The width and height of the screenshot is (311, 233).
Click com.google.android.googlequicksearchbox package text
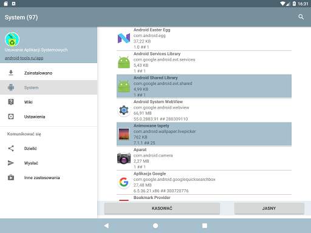tap(174, 179)
